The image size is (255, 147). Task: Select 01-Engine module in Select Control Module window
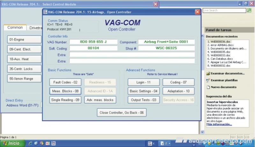point(24,39)
